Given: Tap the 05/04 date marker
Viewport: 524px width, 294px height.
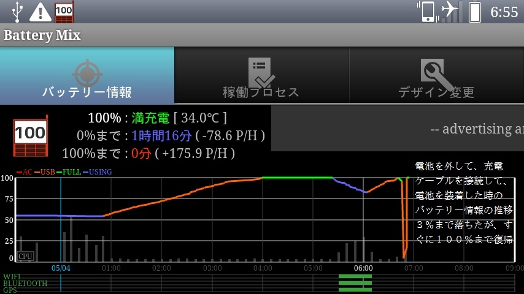Looking at the screenshot, I should pyautogui.click(x=61, y=268).
